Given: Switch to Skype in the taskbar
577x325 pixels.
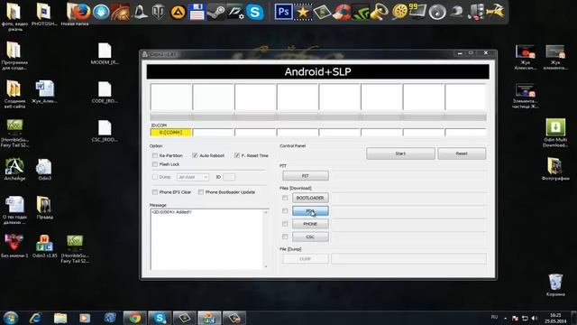Looking at the screenshot, I should coord(160,318).
